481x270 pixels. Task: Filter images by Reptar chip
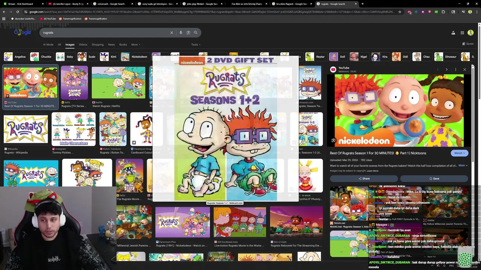pyautogui.click(x=315, y=57)
